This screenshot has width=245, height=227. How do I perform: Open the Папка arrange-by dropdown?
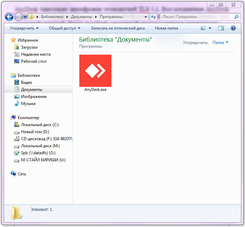[220, 43]
